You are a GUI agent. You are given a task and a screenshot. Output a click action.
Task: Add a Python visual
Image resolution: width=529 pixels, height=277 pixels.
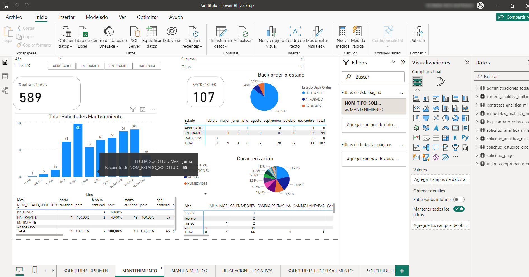[x=465, y=138]
